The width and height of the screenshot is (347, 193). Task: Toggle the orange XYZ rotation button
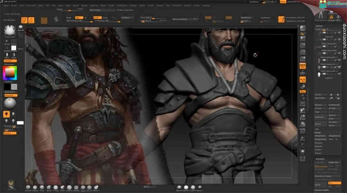tap(302, 92)
